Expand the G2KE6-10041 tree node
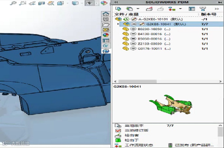Screen dimensions: 224x148 [x=118, y=24]
